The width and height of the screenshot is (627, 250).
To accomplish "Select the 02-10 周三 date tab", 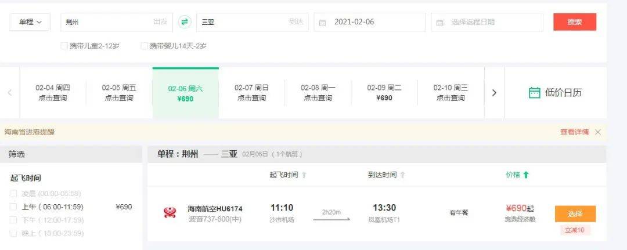I will point(451,93).
